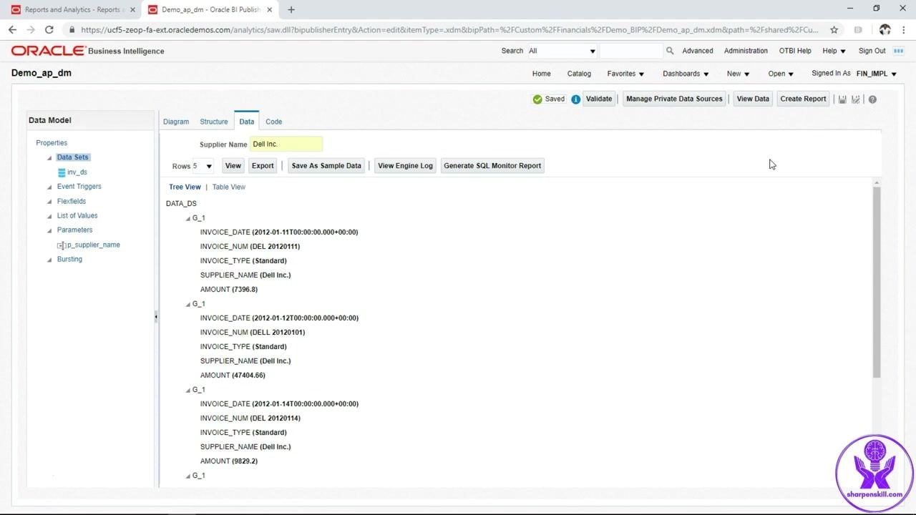Collapse the Data Model side panel with the splitter arrow

[x=156, y=316]
